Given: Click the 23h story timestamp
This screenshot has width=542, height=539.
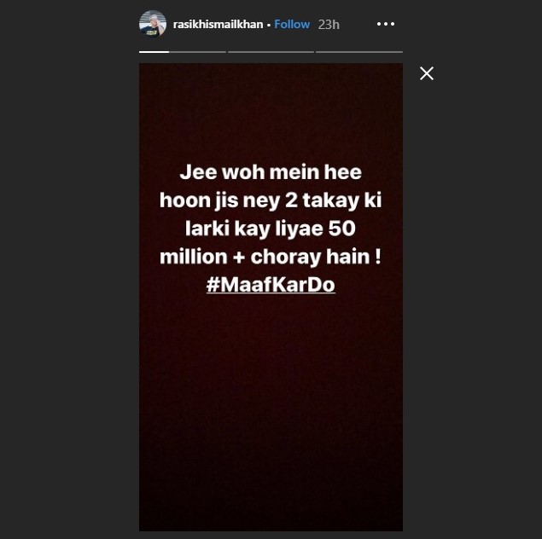Looking at the screenshot, I should pyautogui.click(x=329, y=25).
